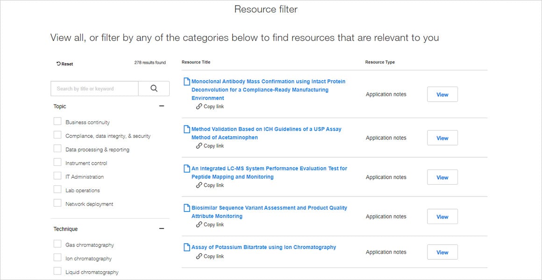Check the Business continuity checkbox
This screenshot has width=542, height=280.
click(x=57, y=122)
